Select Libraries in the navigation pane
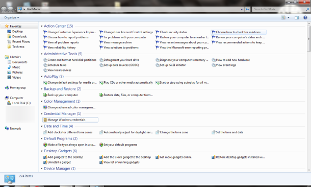This screenshot has height=187, width=311. tap(15, 57)
